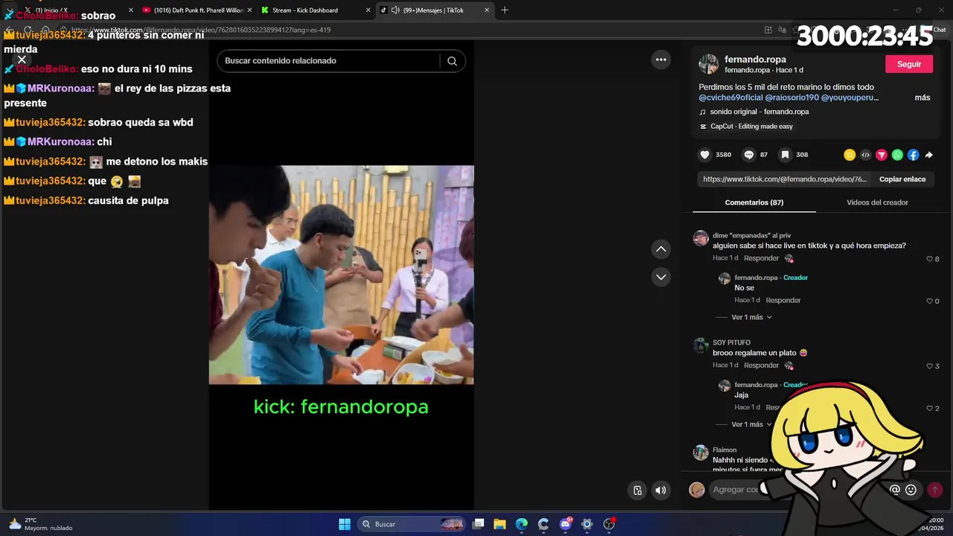Open the Windows Start menu
953x536 pixels.
[345, 524]
